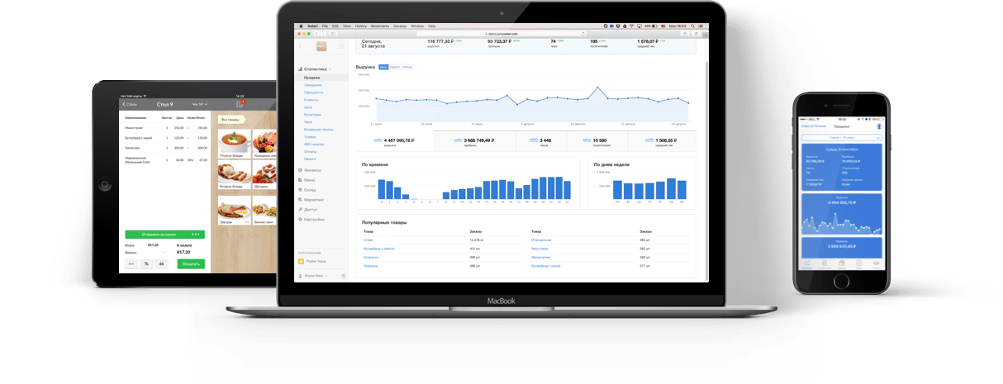This screenshot has width=1003, height=384.
Task: Switch the Выручка chart to Месяц
Action: coord(407,67)
